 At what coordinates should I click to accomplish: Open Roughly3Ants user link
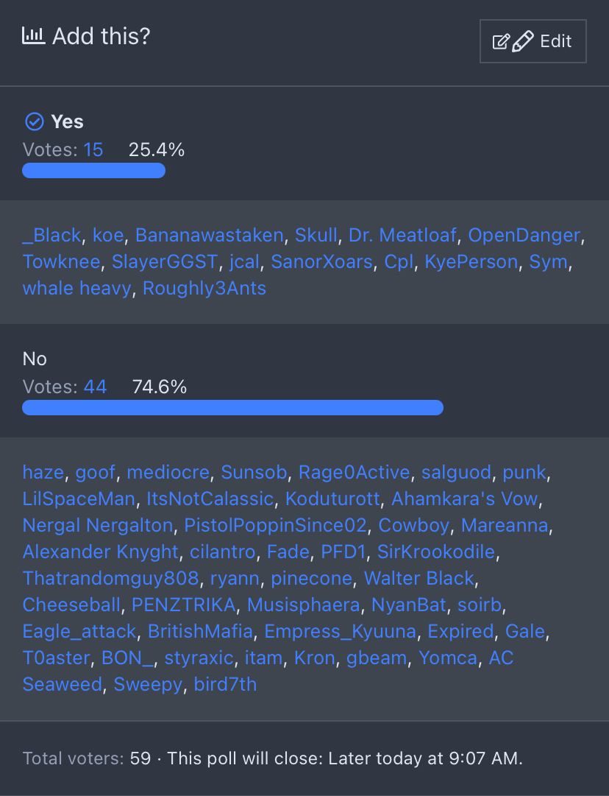(204, 289)
